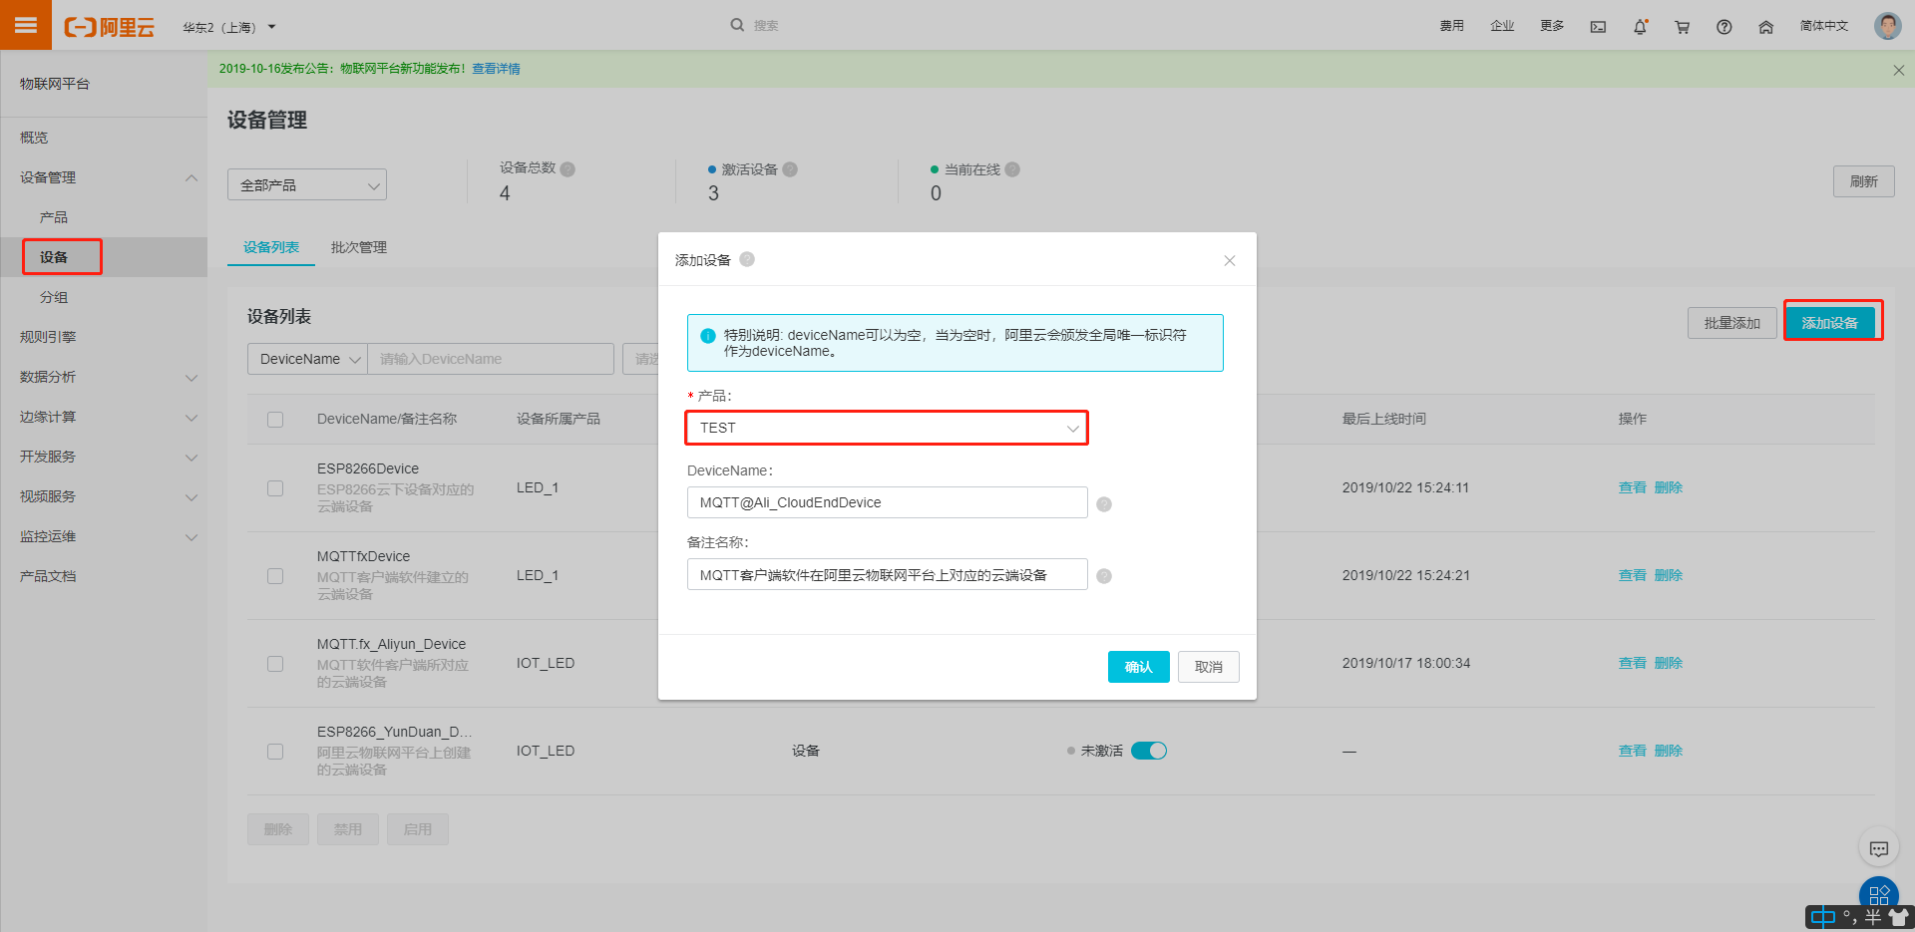The width and height of the screenshot is (1915, 932).
Task: Open the 费用 menu item
Action: 1452,26
